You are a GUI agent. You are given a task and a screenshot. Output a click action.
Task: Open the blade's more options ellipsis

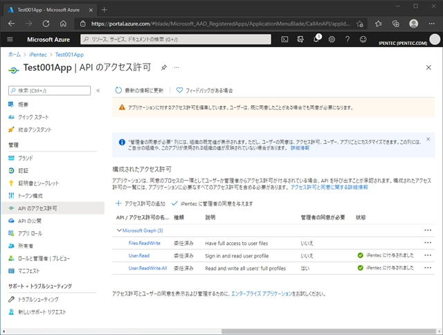click(177, 68)
